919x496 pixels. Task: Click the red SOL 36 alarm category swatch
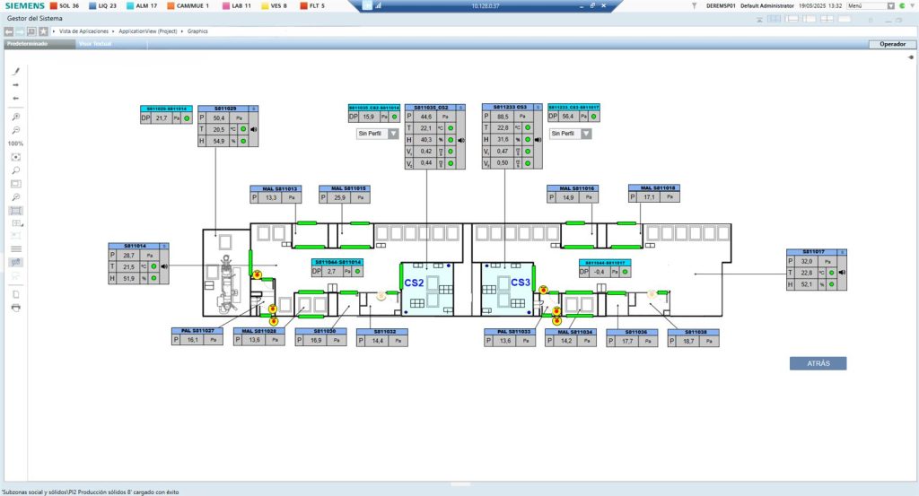53,6
